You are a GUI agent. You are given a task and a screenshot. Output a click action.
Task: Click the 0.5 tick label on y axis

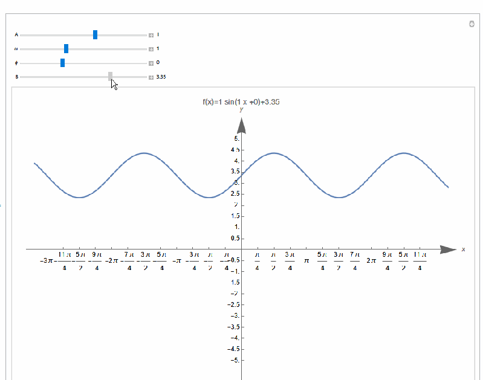235,238
